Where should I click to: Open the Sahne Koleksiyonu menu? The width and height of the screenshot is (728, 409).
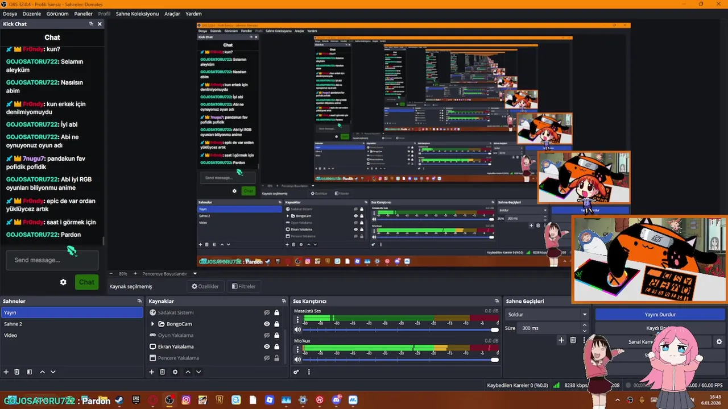(137, 14)
